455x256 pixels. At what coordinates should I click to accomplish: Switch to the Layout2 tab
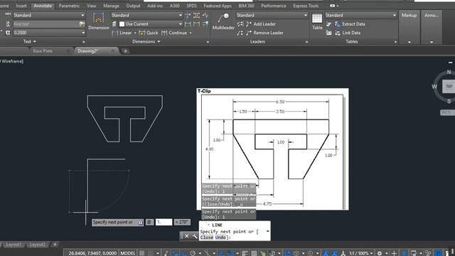tap(38, 245)
